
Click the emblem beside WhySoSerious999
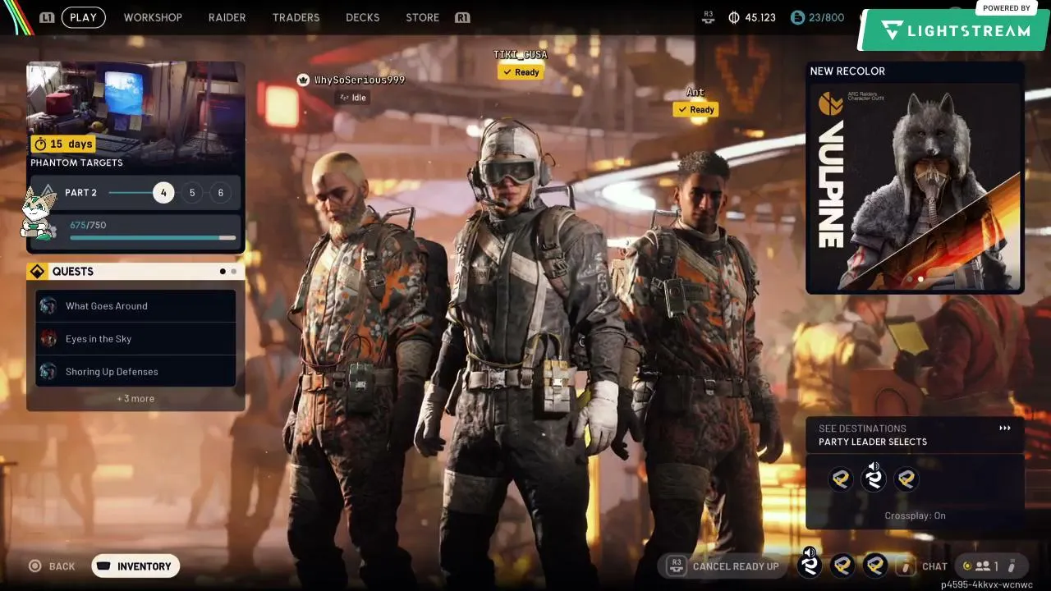point(304,80)
